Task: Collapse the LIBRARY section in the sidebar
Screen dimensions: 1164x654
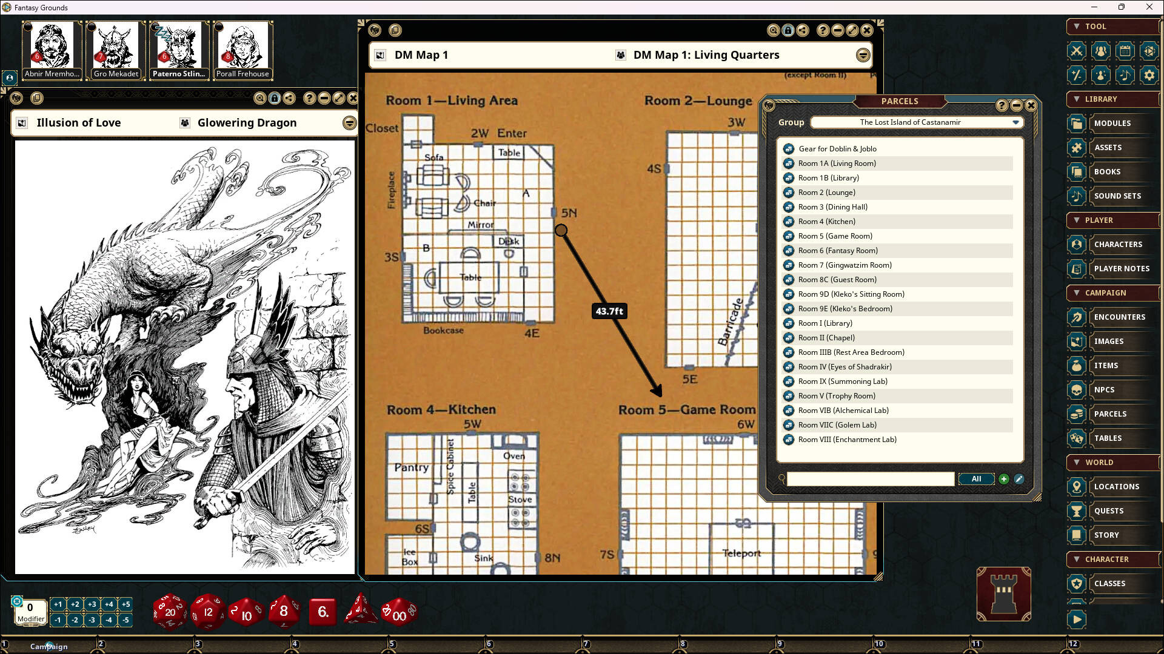Action: pyautogui.click(x=1077, y=99)
